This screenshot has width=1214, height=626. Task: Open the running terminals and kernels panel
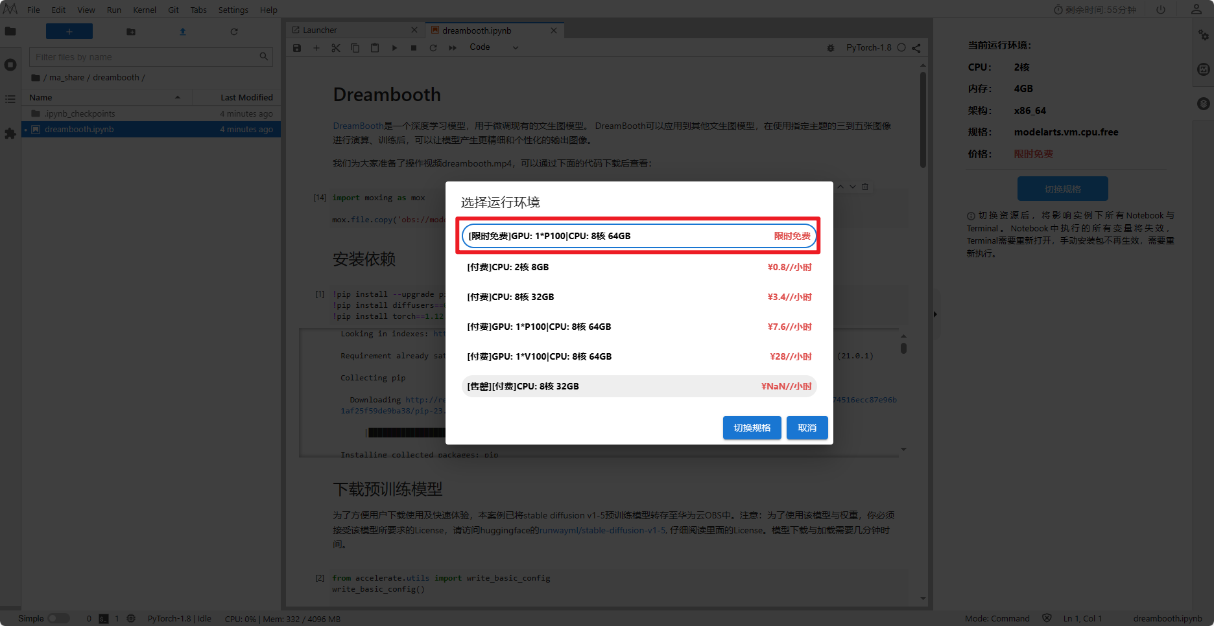(x=10, y=65)
